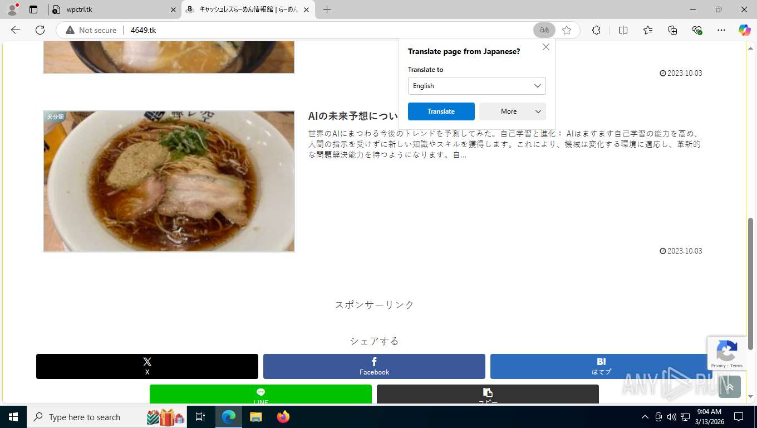Share the page on LINE

pos(260,394)
